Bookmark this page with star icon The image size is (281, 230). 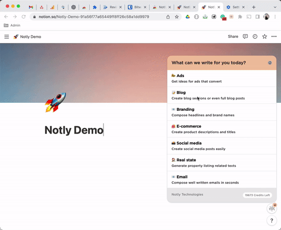pyautogui.click(x=177, y=17)
